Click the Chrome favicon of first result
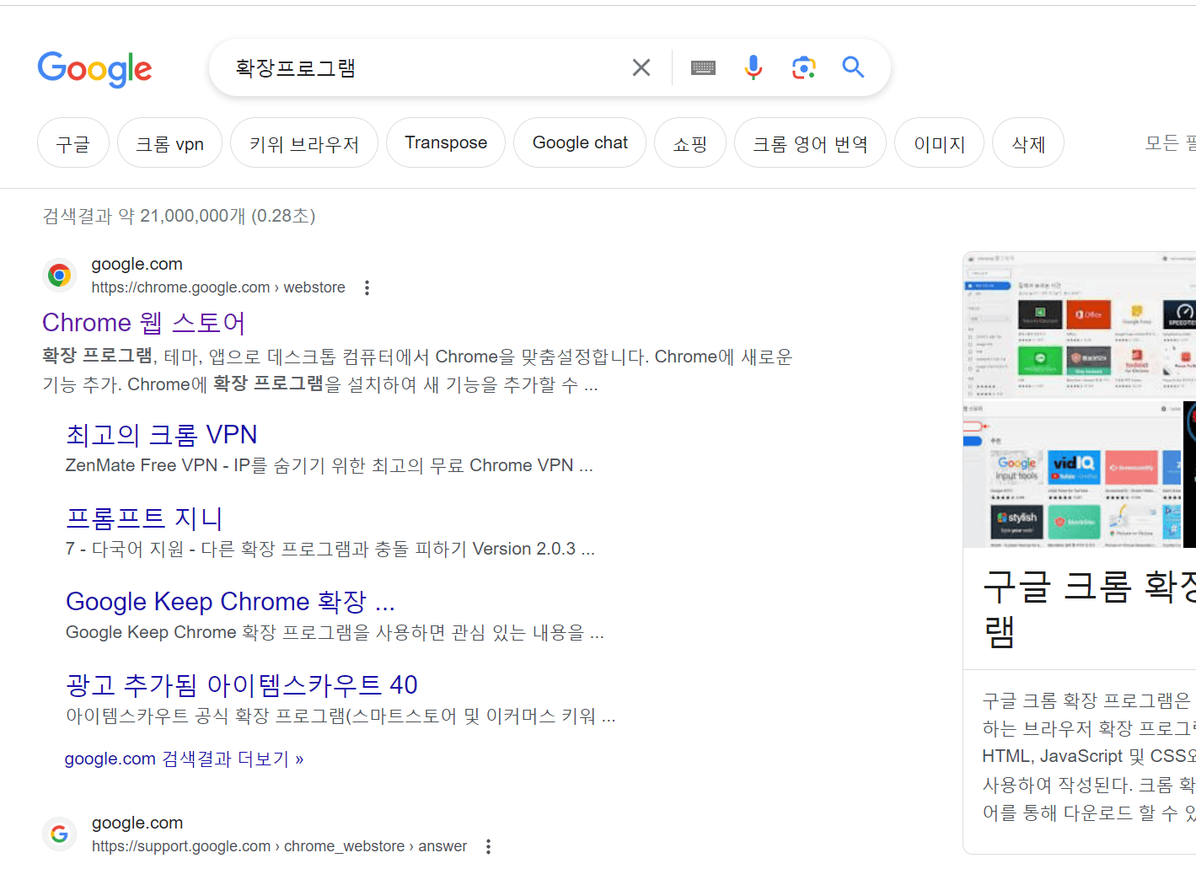 (x=59, y=275)
